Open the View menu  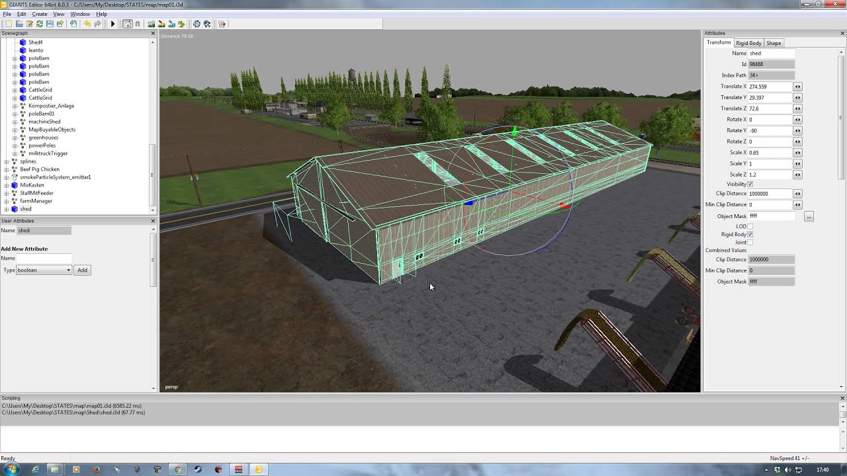point(59,14)
